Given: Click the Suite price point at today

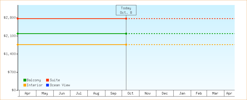Looking at the screenshot, I should (x=126, y=18).
